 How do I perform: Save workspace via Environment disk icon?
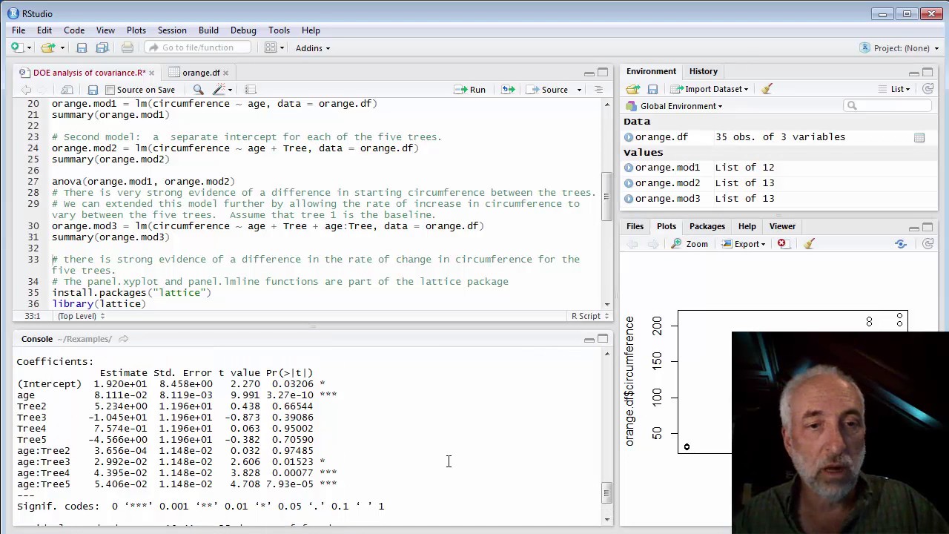pos(652,89)
